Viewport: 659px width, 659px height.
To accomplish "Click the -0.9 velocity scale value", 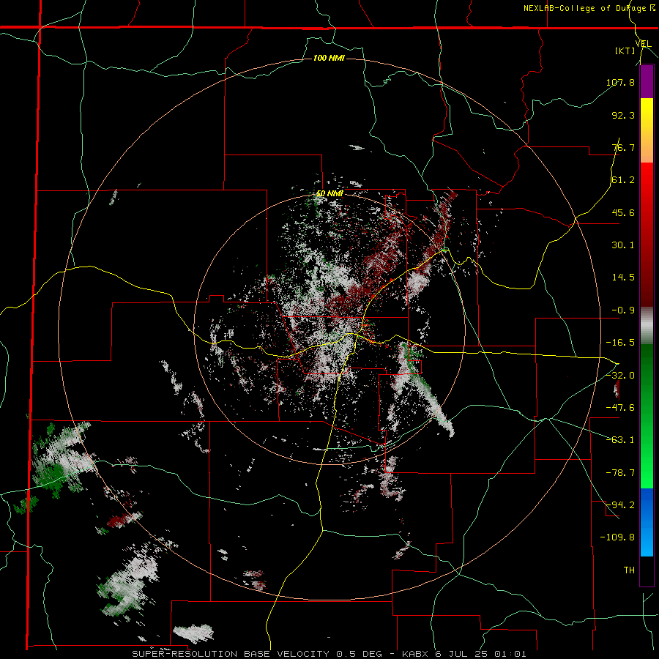I will (623, 310).
